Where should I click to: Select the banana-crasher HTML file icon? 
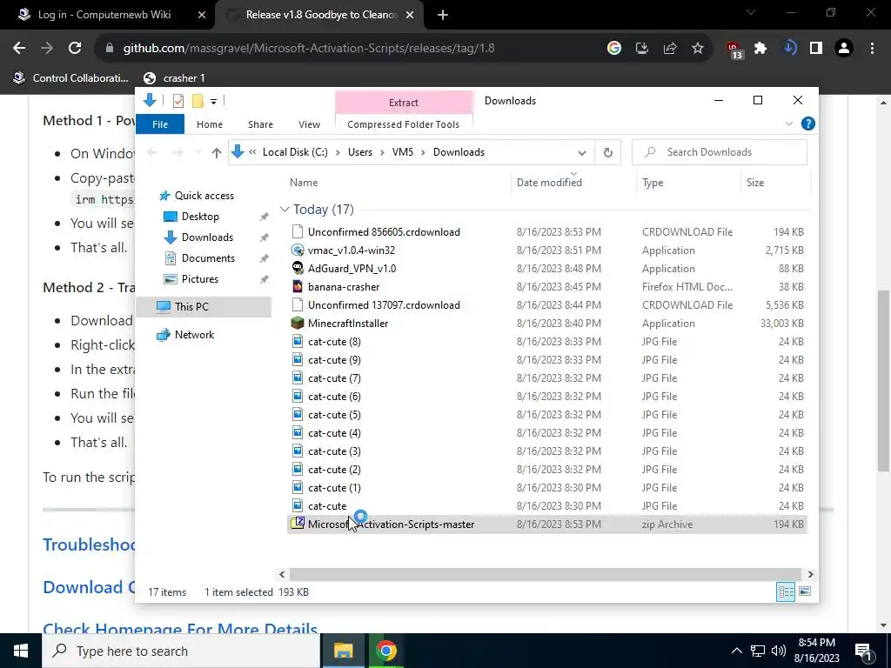tap(298, 287)
